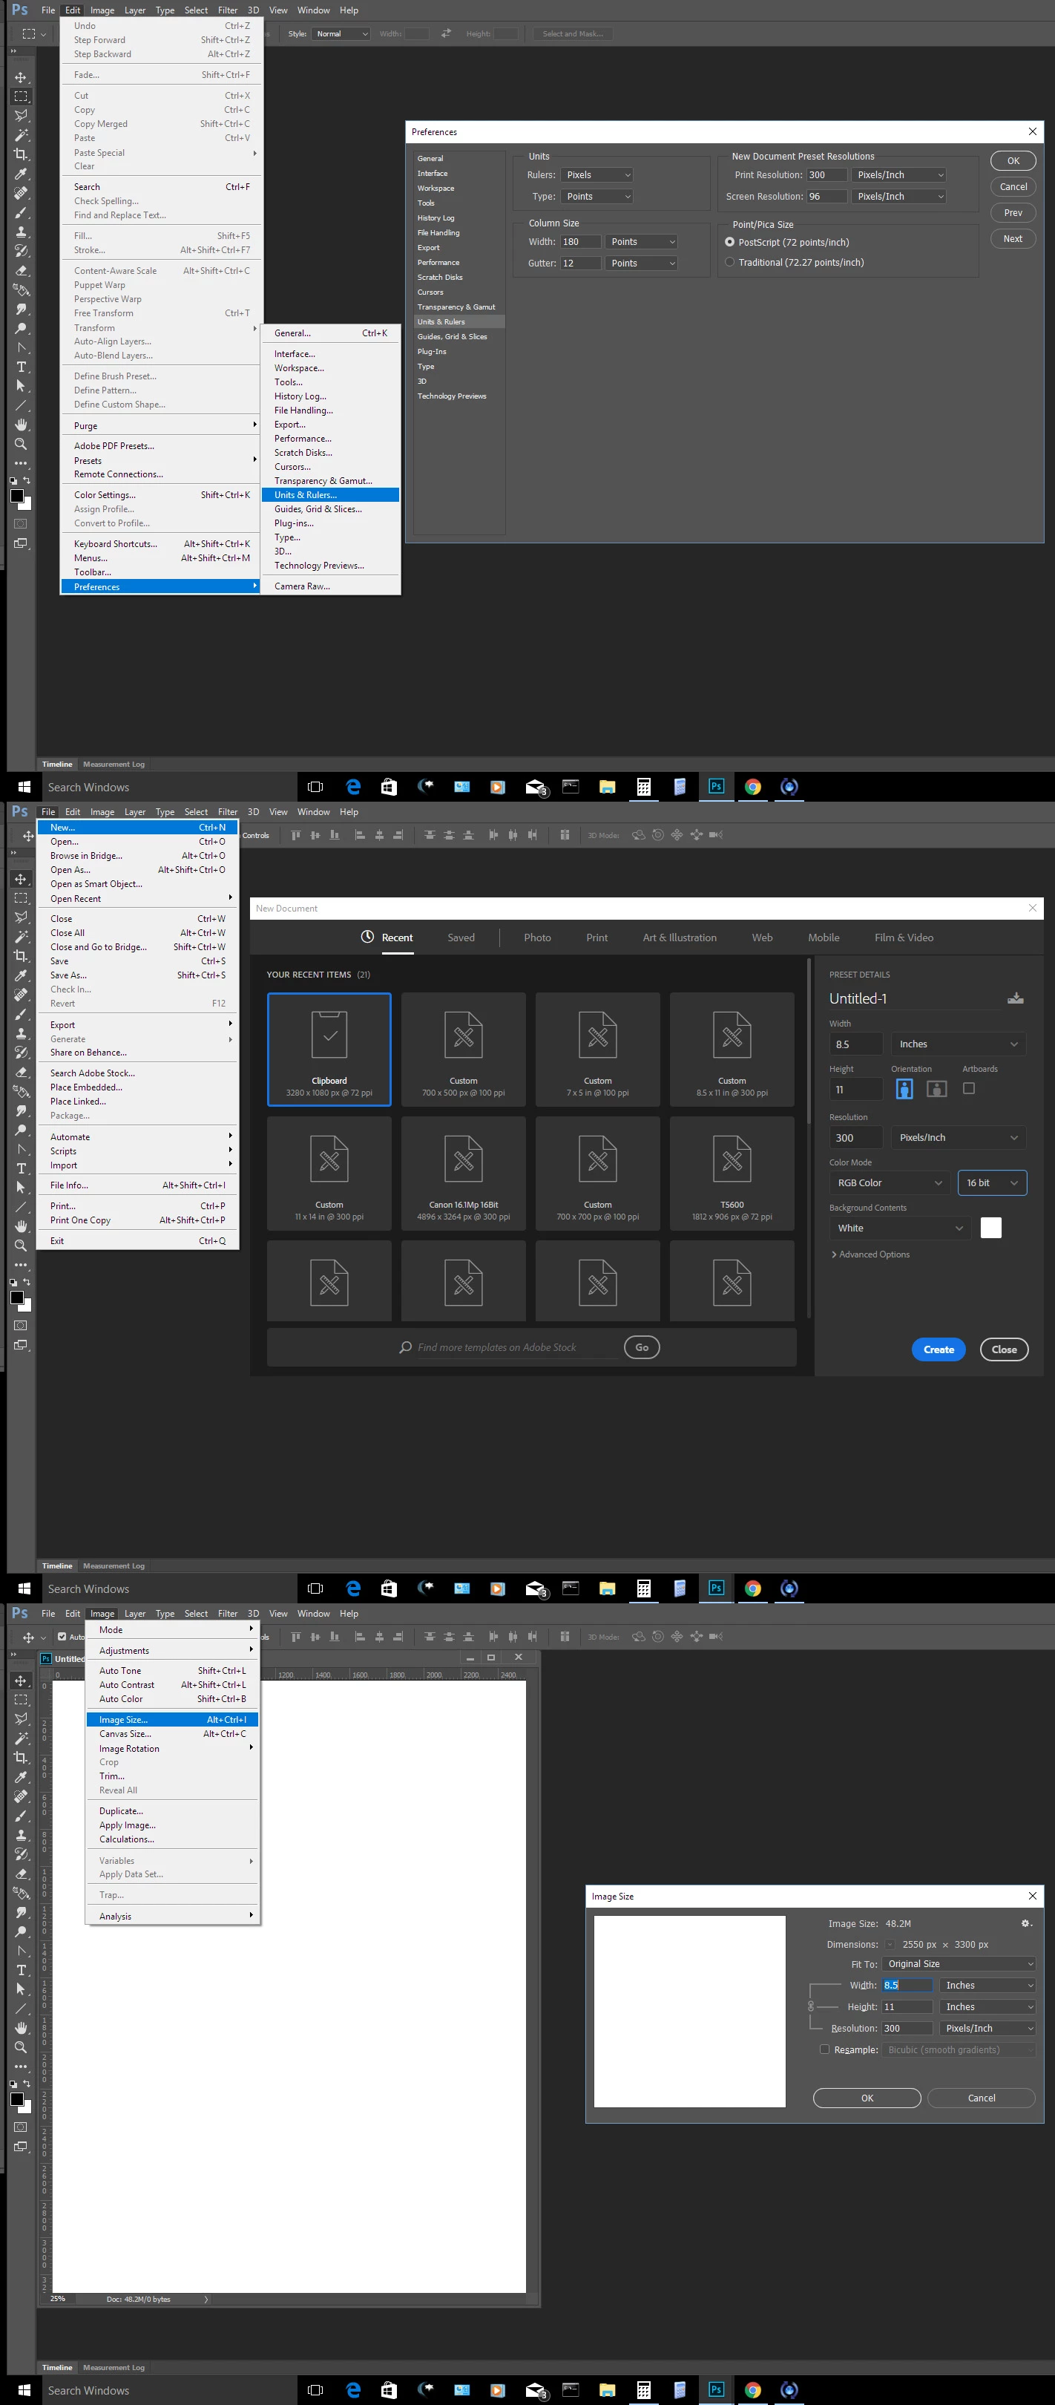This screenshot has width=1055, height=2405.
Task: Click New Document recent items scrollbar
Action: point(809,1038)
